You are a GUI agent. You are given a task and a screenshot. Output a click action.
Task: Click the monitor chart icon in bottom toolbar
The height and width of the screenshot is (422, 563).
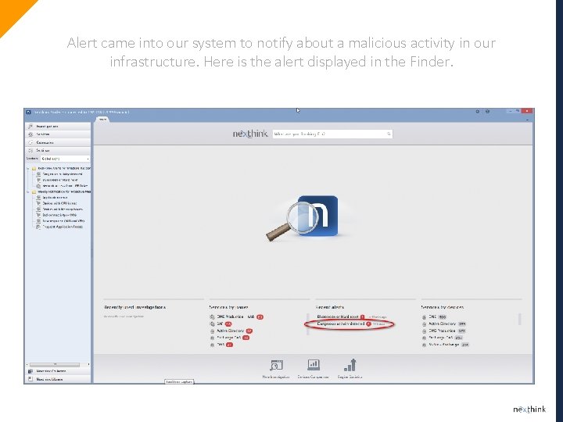point(314,365)
